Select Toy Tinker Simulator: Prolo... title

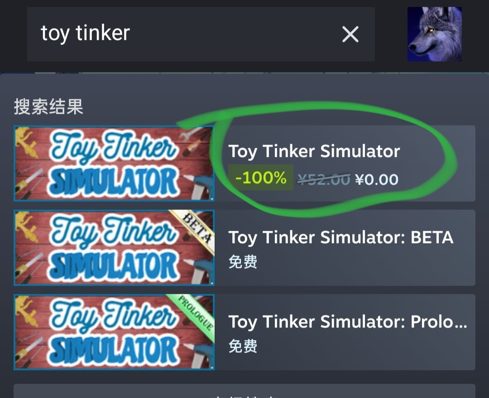pyautogui.click(x=348, y=322)
